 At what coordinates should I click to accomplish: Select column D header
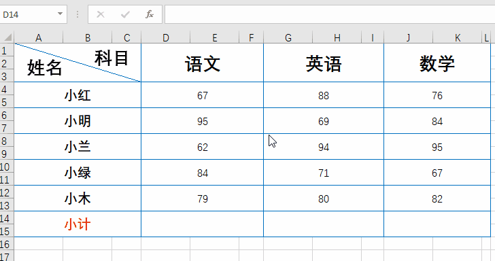click(x=166, y=38)
